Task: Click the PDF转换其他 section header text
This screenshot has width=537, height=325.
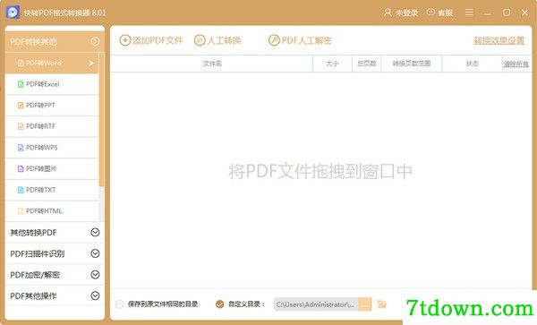Action: [x=33, y=42]
